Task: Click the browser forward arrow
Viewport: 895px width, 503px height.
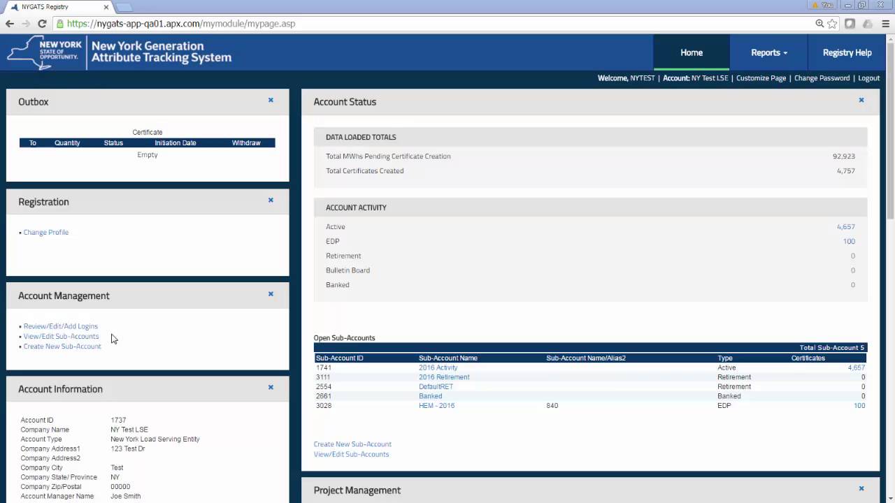Action: (x=26, y=24)
